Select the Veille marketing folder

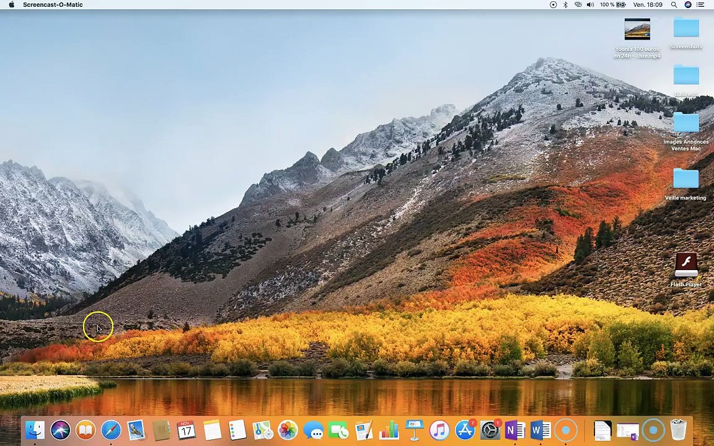point(685,185)
